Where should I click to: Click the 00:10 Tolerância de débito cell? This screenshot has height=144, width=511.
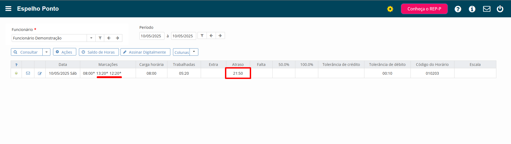[x=387, y=73]
